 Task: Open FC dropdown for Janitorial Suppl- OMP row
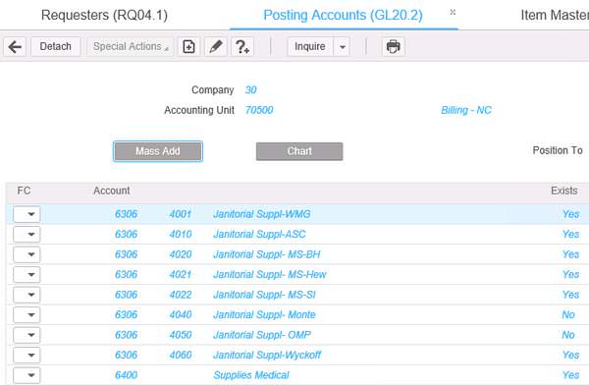pyautogui.click(x=27, y=335)
